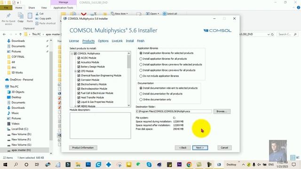Click the speaker volume tray icon
This screenshot has width=301, height=169.
coord(259,164)
